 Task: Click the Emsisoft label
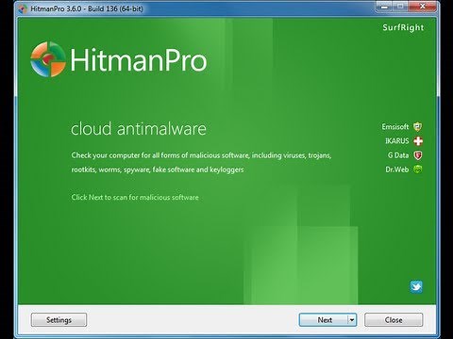395,127
